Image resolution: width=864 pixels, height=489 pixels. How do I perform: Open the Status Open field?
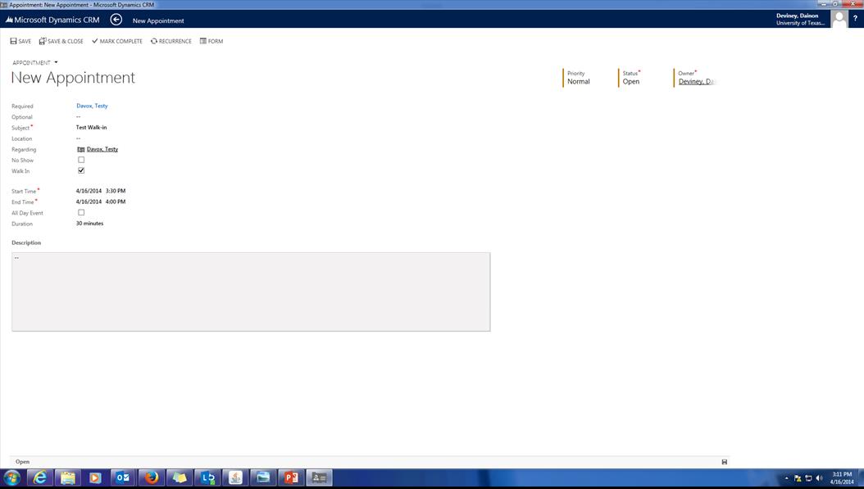click(x=630, y=82)
